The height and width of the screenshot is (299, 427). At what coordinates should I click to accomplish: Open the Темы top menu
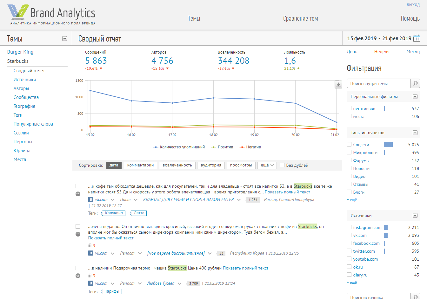pos(194,18)
